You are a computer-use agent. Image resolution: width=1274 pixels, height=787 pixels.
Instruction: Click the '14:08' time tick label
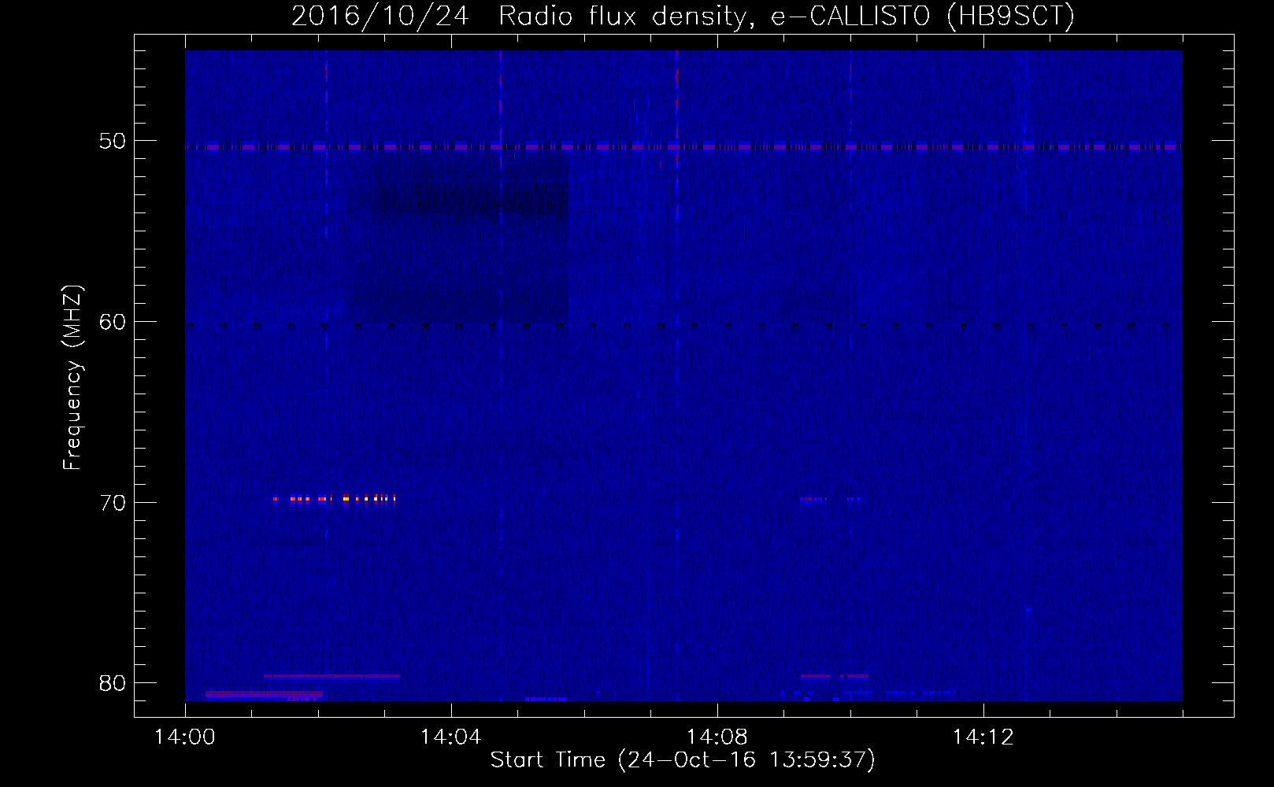coord(717,737)
